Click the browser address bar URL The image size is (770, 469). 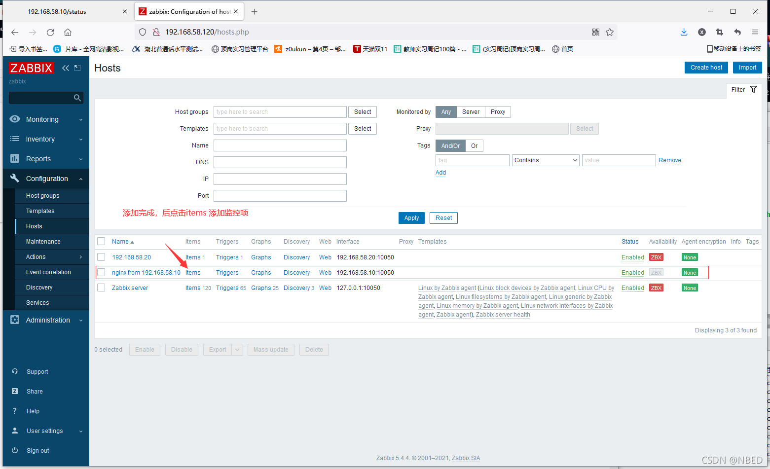(207, 32)
